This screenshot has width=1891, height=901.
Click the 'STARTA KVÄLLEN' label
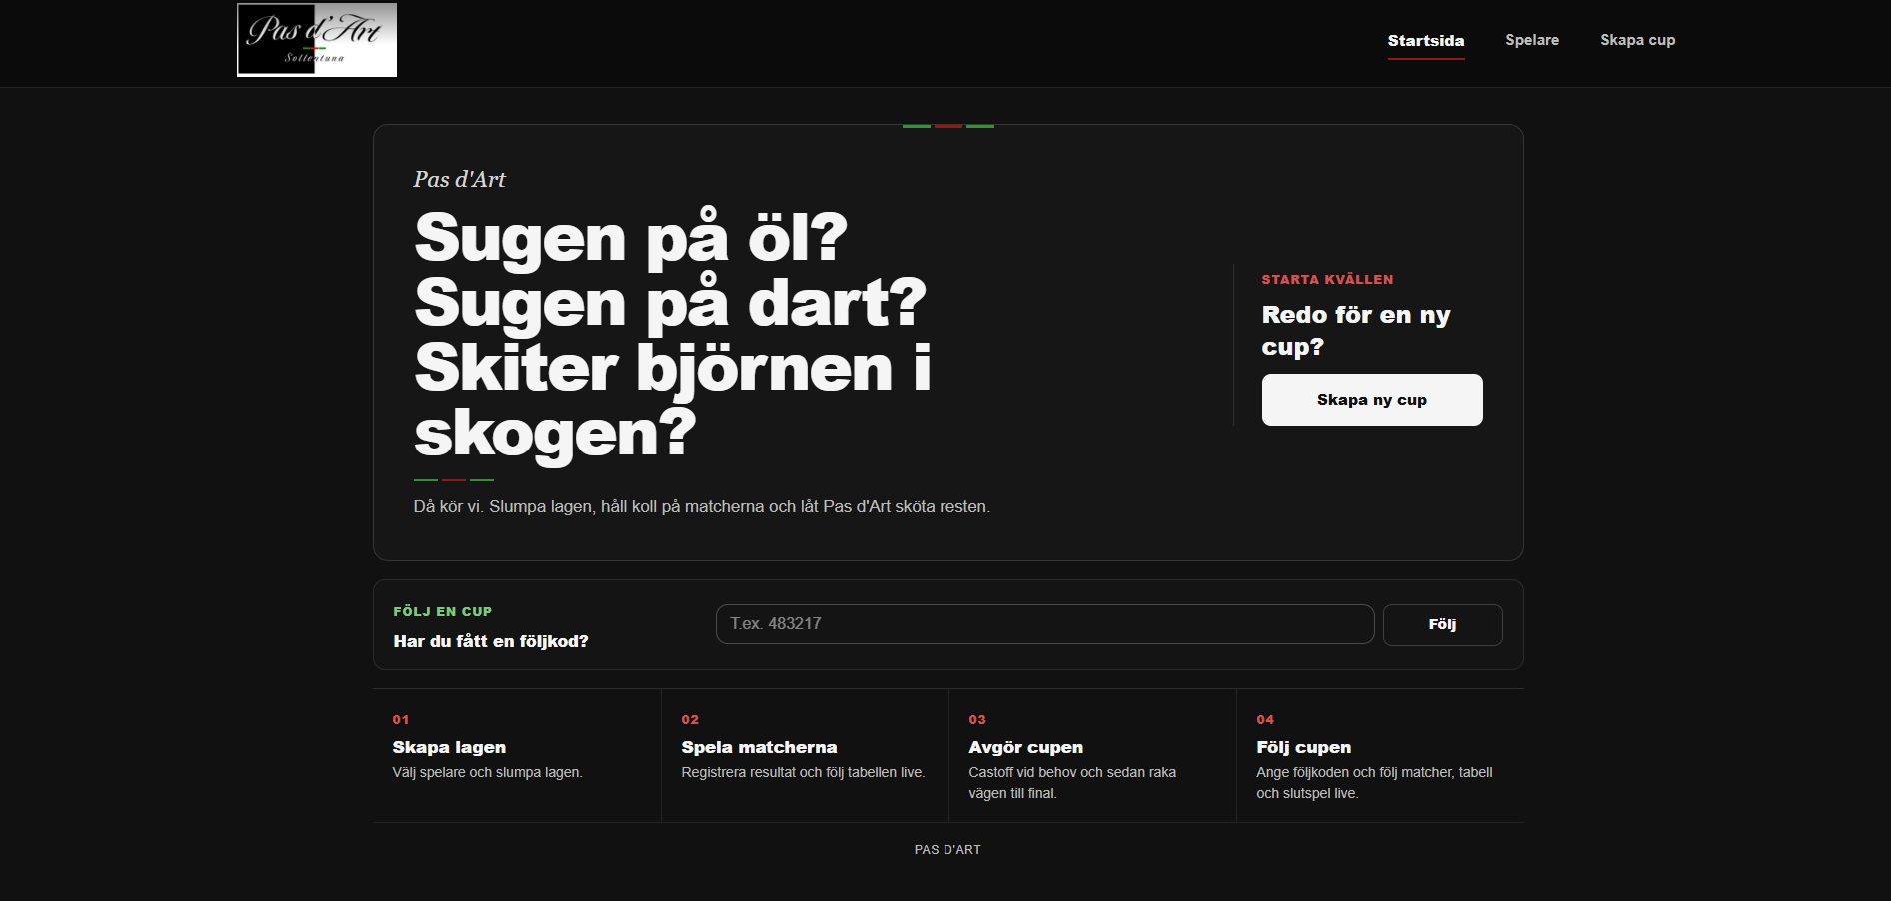click(1327, 280)
